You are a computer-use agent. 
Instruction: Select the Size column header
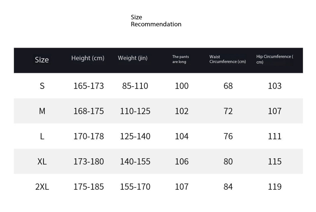pyautogui.click(x=42, y=60)
